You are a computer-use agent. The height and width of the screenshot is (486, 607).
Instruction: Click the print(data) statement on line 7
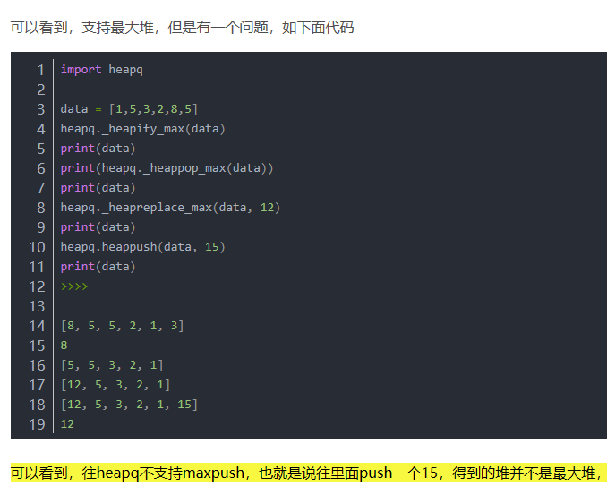click(x=98, y=188)
